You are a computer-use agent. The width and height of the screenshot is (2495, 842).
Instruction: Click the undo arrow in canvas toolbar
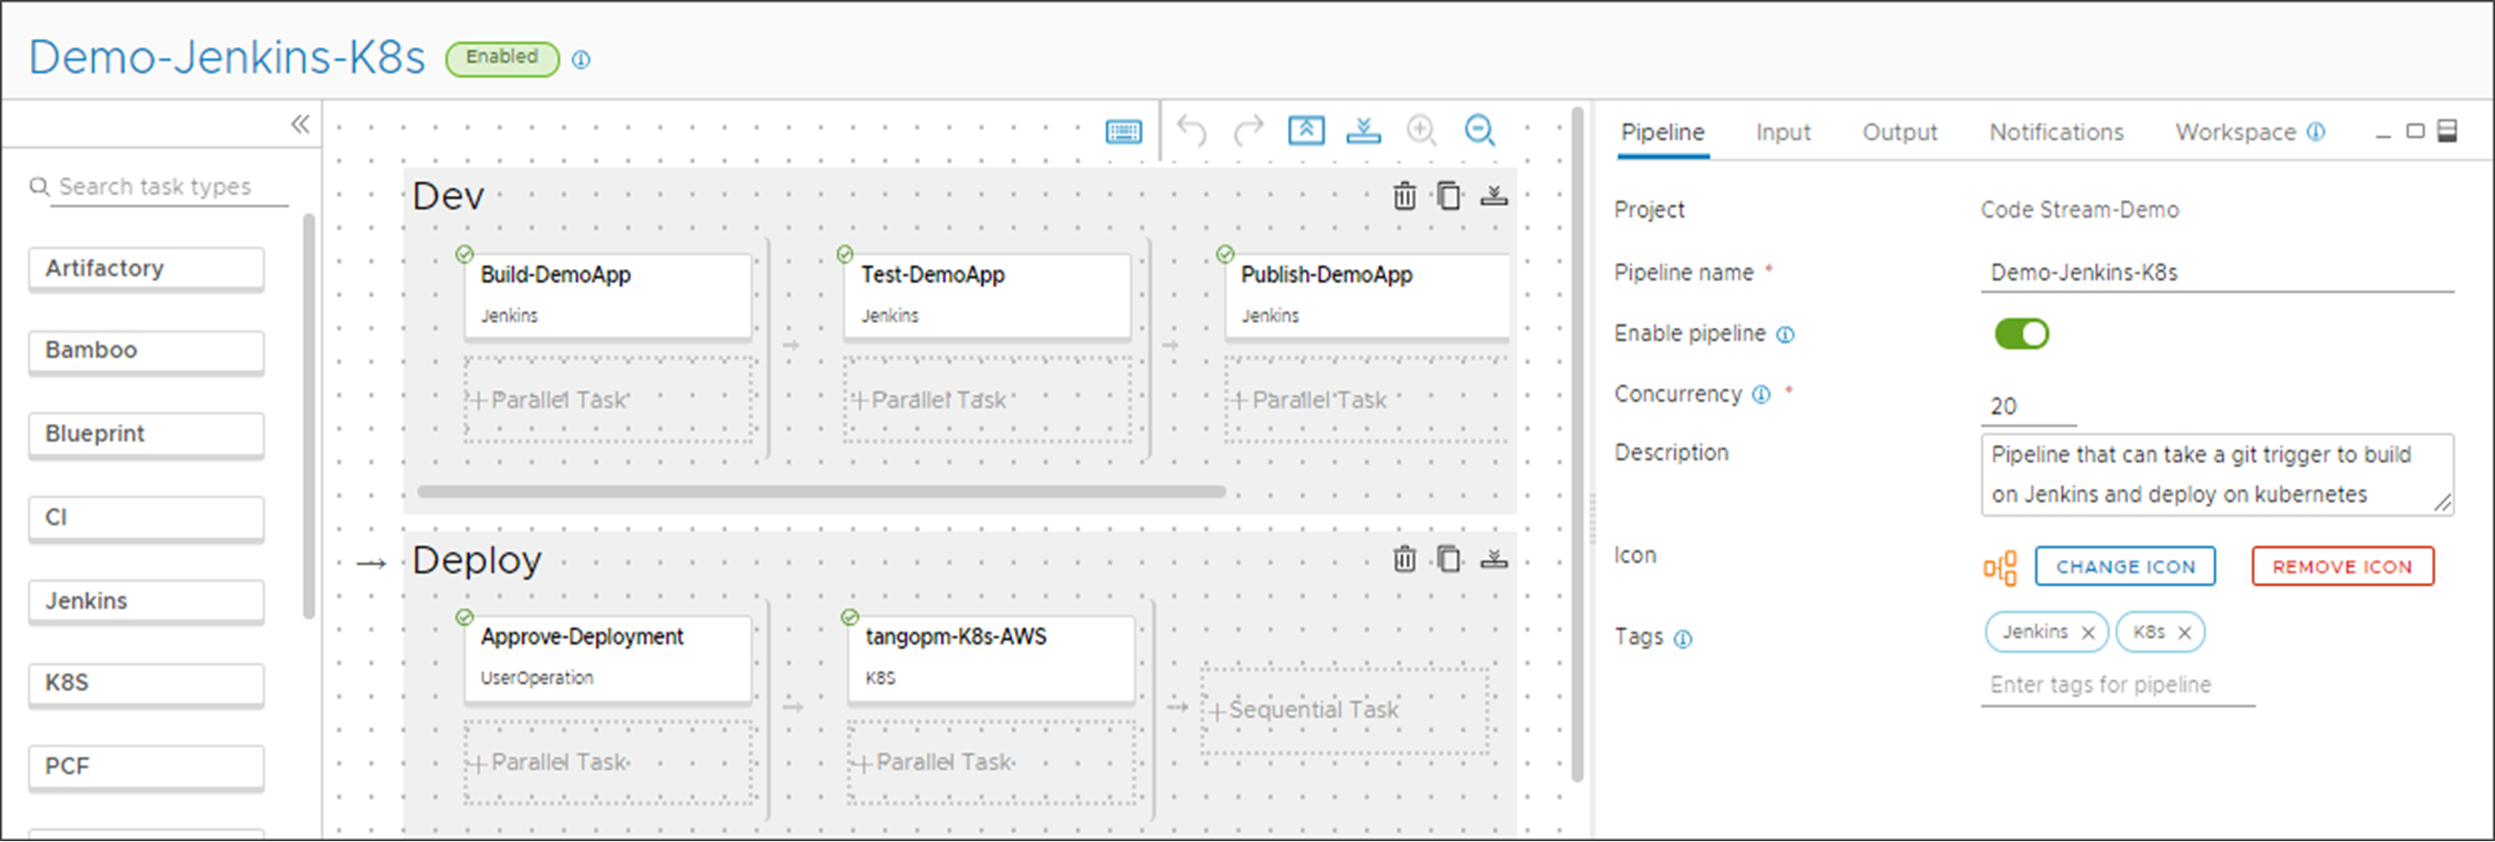coord(1192,131)
